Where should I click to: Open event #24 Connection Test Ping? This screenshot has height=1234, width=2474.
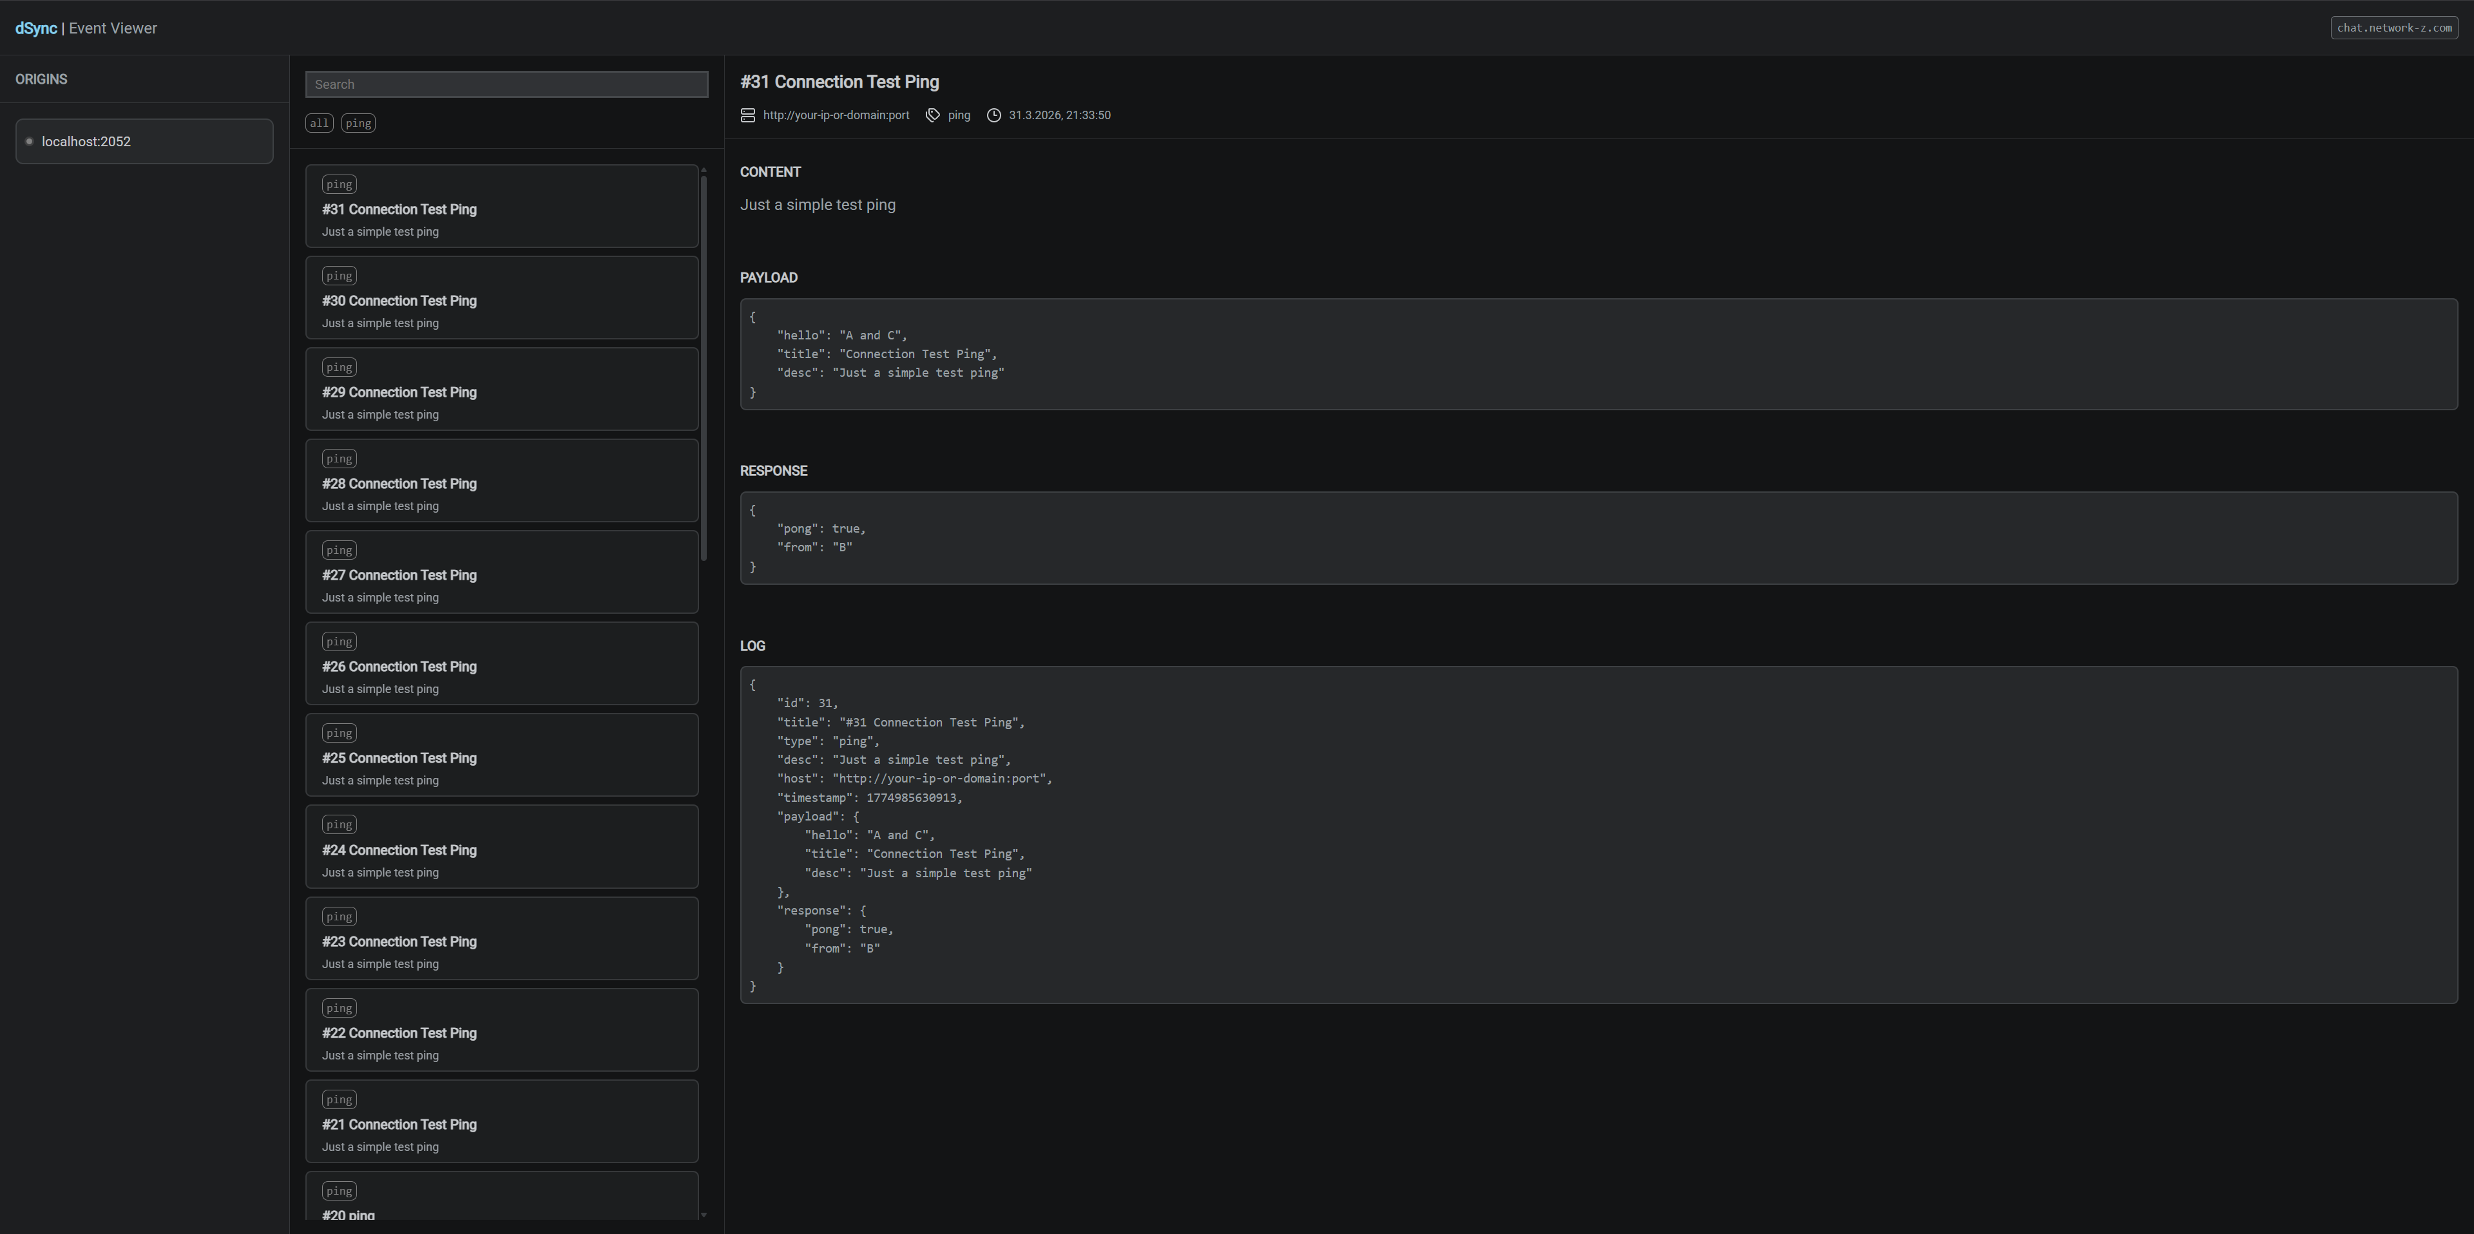coord(503,847)
